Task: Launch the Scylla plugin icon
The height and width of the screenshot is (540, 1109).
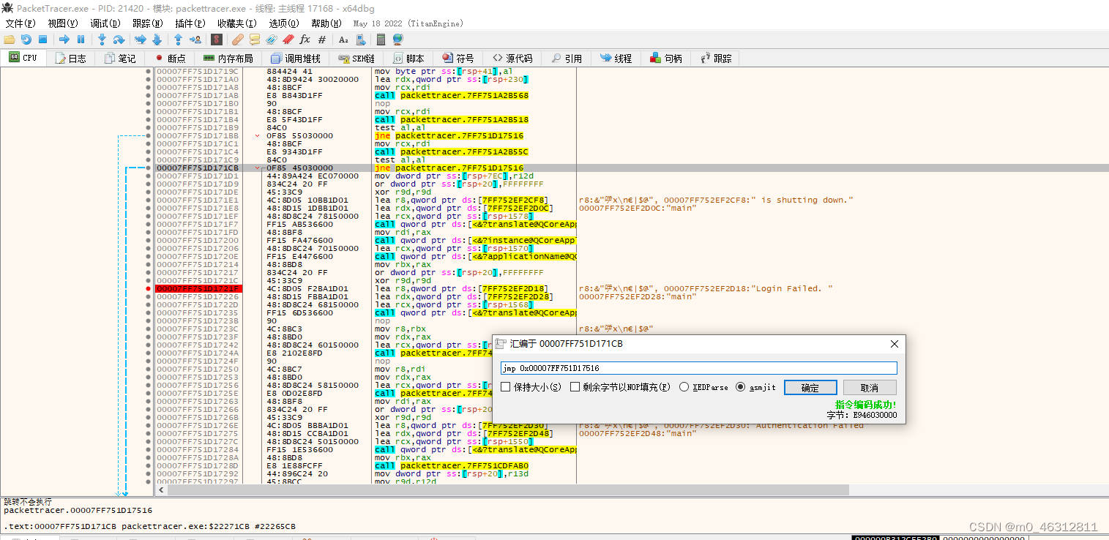Action: tap(217, 40)
